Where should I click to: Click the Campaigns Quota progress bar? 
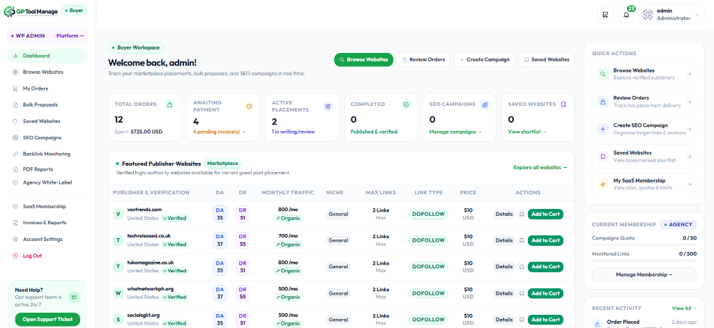644,244
